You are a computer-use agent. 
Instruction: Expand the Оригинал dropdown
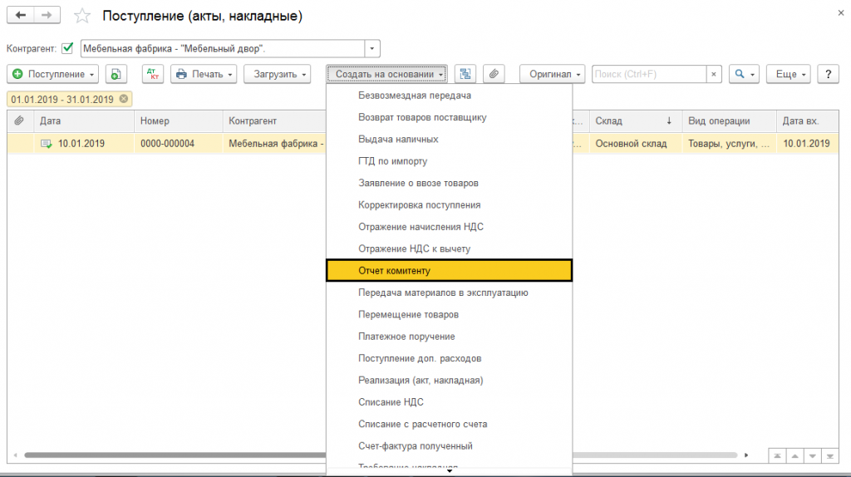(553, 74)
